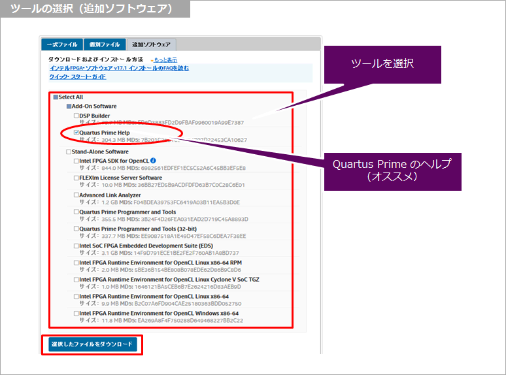506x375 pixels.
Task: Click the 11.8 MB MD5 line
Action: click(161, 321)
